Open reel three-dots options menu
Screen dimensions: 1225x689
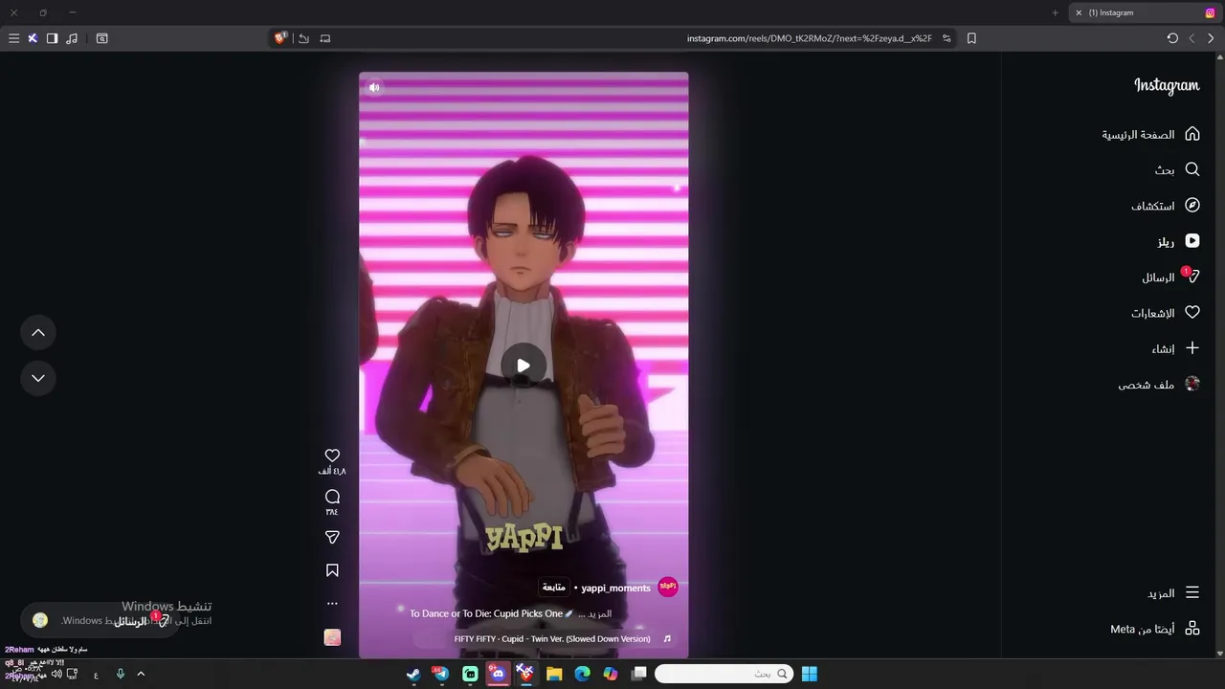[332, 604]
